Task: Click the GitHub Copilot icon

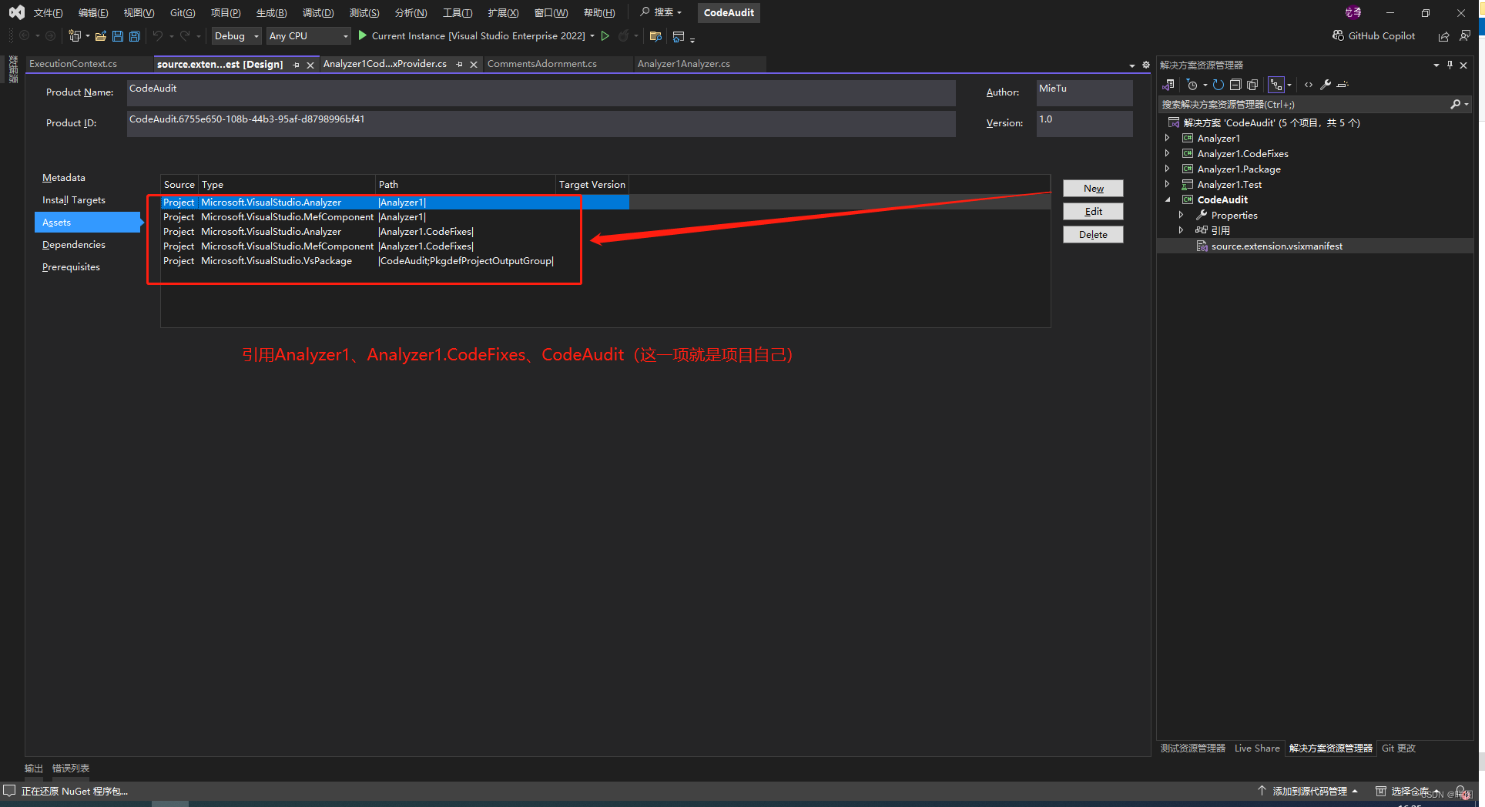Action: 1338,35
